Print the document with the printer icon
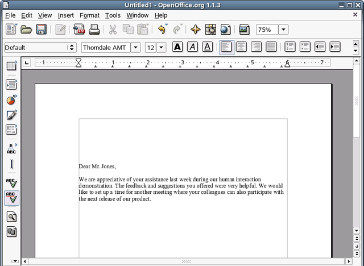364x266 pixels. 94,30
